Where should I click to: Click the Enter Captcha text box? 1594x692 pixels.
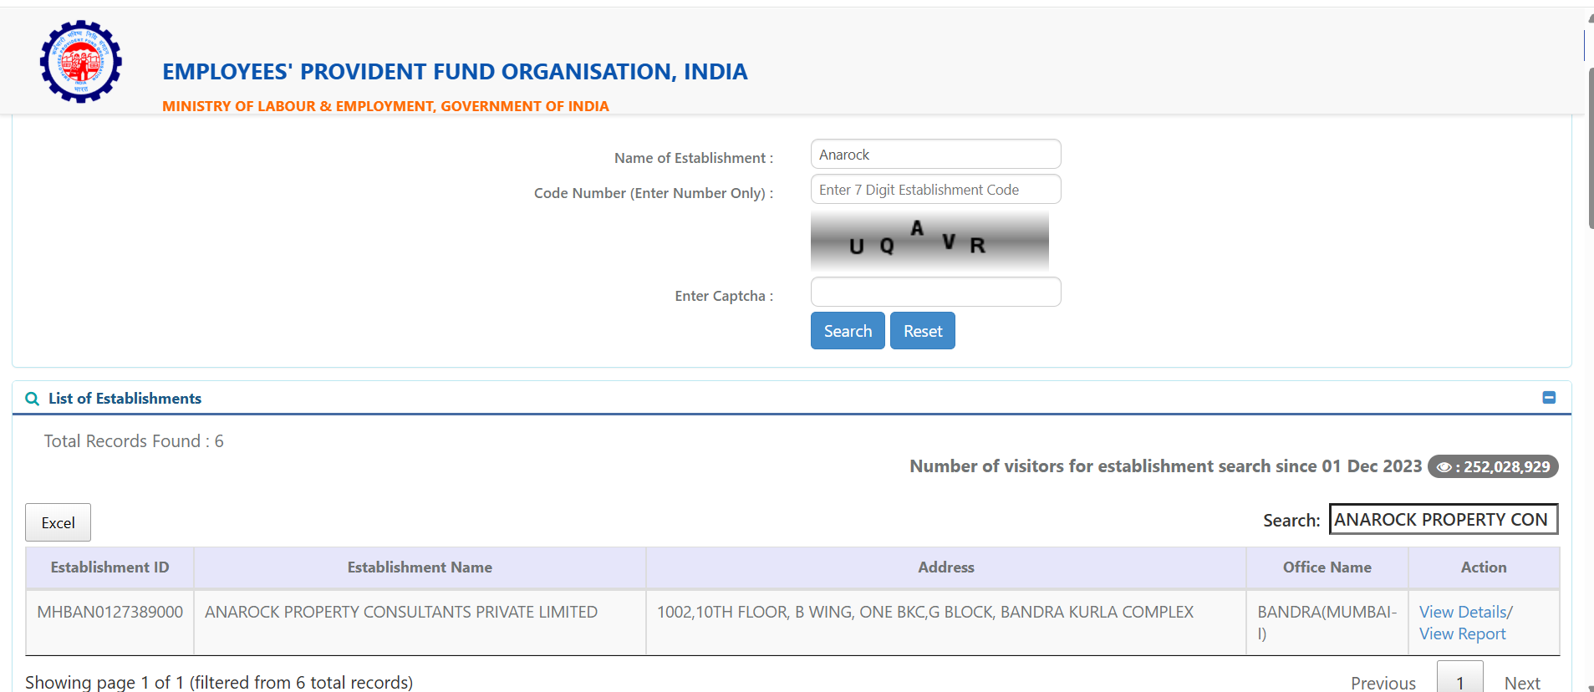click(935, 292)
